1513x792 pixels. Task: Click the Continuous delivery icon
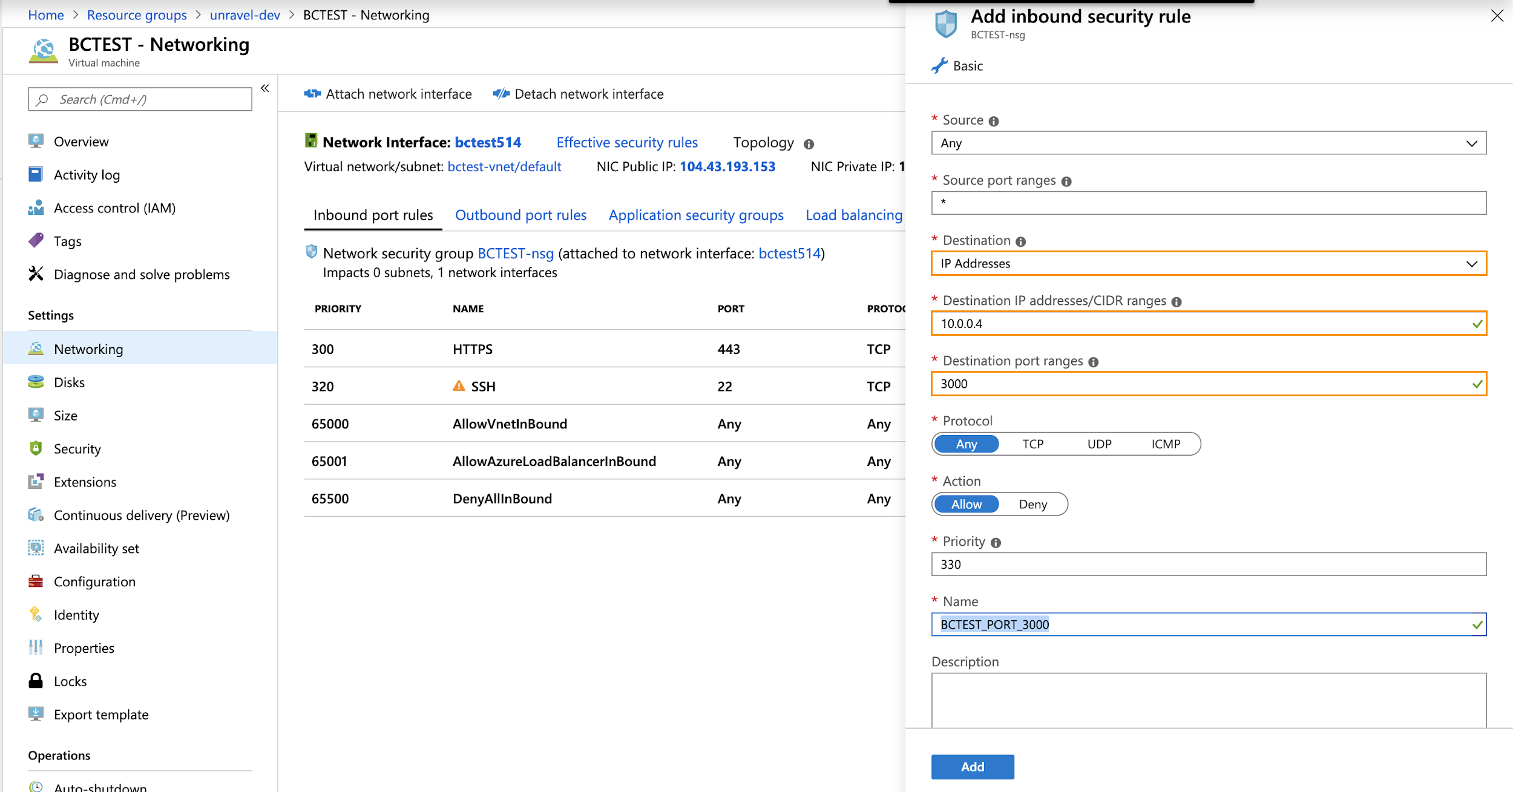coord(36,515)
